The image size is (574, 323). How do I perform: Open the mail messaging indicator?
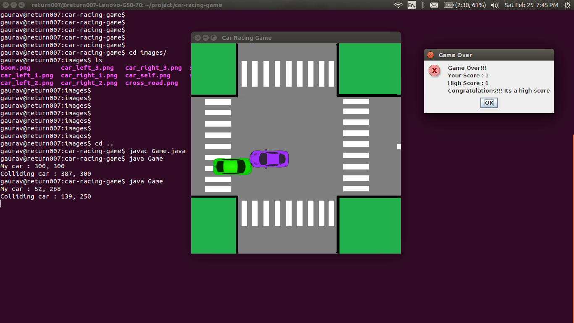pyautogui.click(x=434, y=5)
